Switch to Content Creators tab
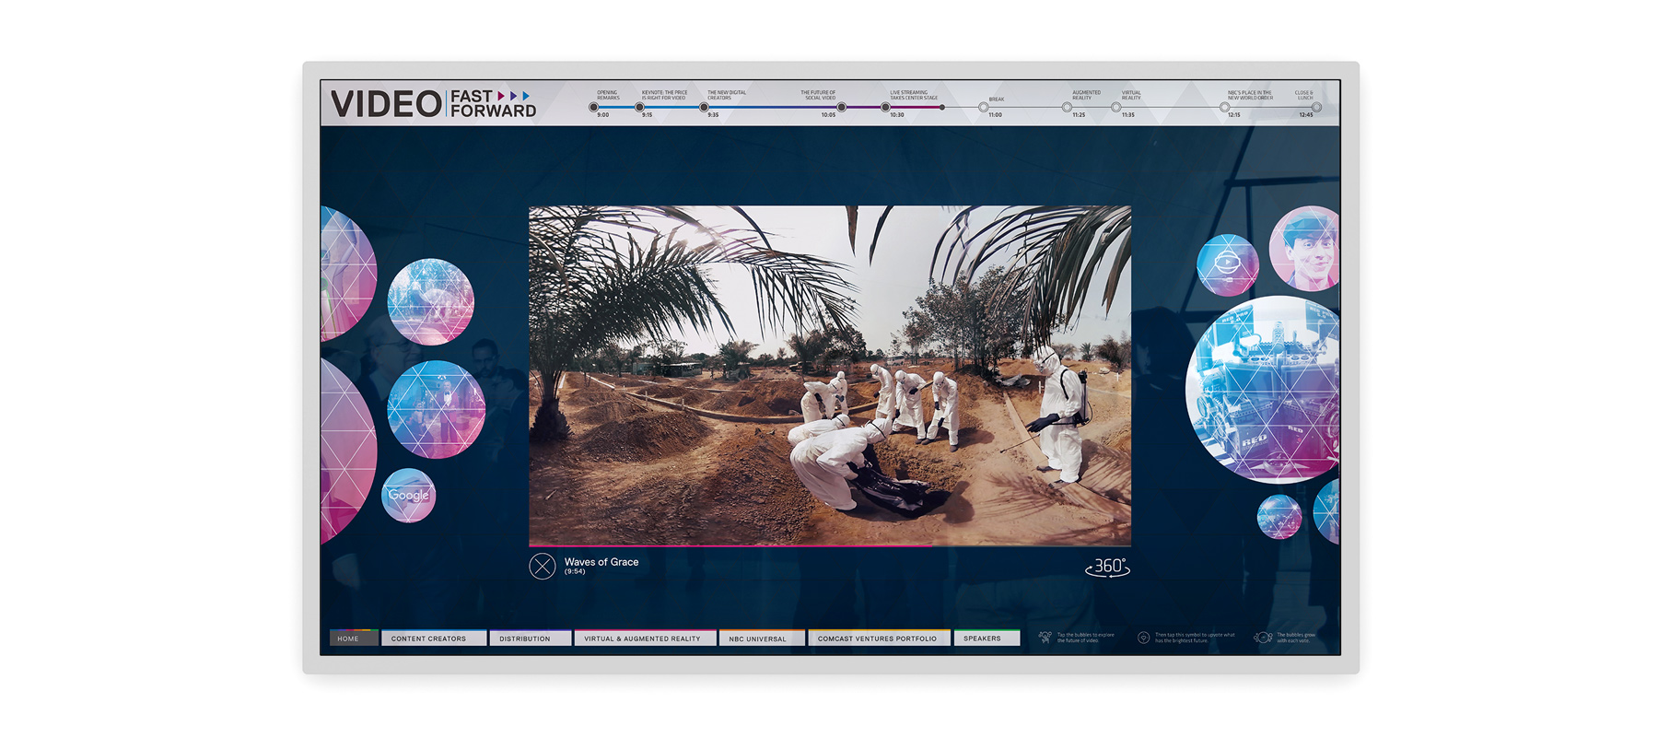Image resolution: width=1658 pixels, height=738 pixels. coord(433,638)
